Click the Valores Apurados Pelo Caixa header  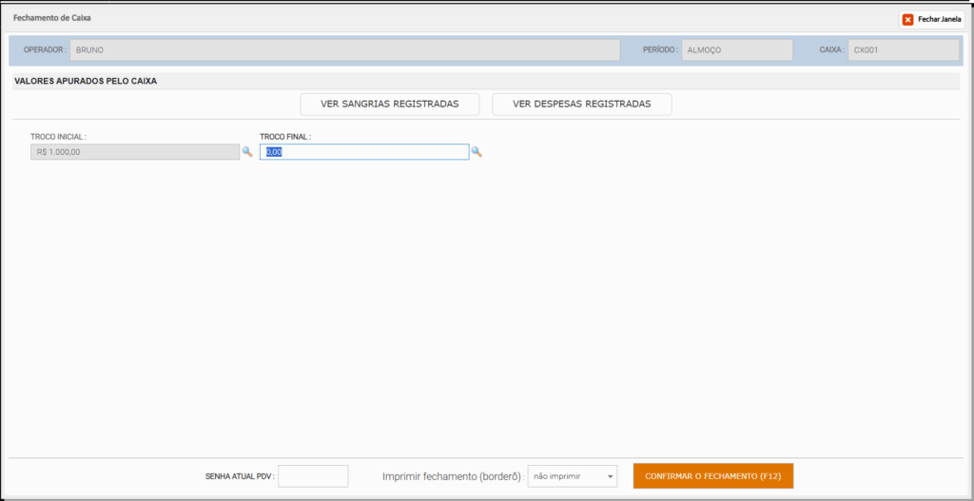click(86, 81)
